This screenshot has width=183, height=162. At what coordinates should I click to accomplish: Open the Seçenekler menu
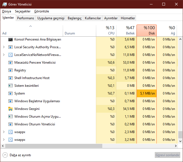(x=23, y=11)
